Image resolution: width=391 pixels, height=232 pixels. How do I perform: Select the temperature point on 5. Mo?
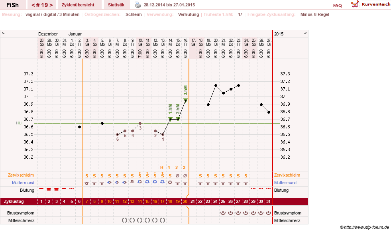pos(102,124)
